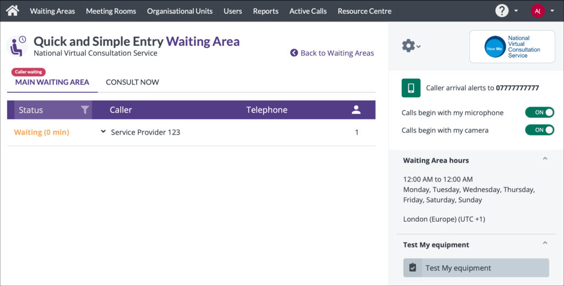Click the Status column filter icon
The height and width of the screenshot is (286, 564).
click(85, 110)
